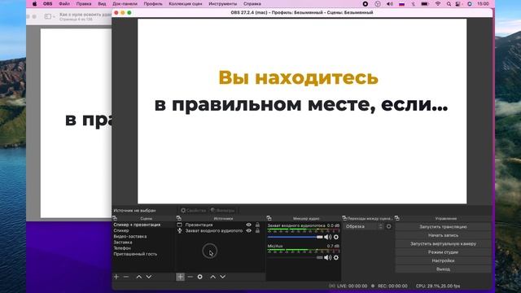Open the Док-панели menu

[x=125, y=4]
